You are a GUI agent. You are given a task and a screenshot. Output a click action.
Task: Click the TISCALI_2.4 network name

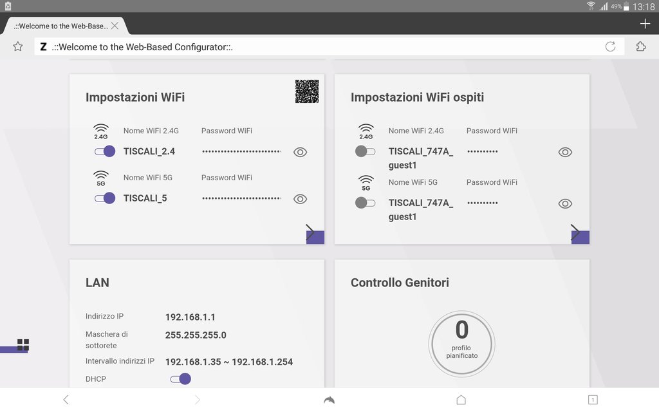[x=149, y=151]
